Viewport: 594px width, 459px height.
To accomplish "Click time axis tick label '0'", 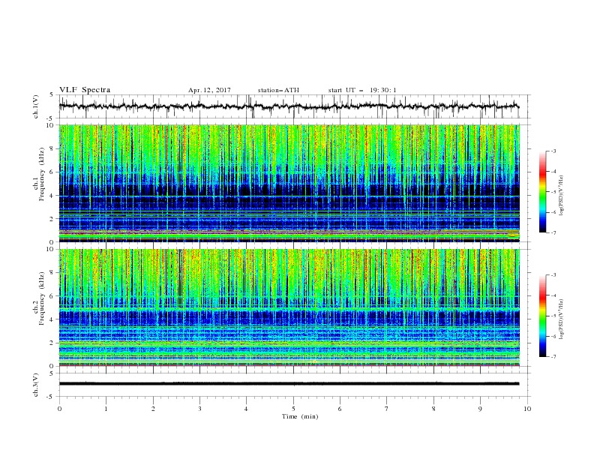I will [x=59, y=409].
